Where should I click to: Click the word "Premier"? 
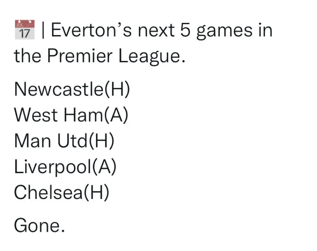(x=76, y=56)
